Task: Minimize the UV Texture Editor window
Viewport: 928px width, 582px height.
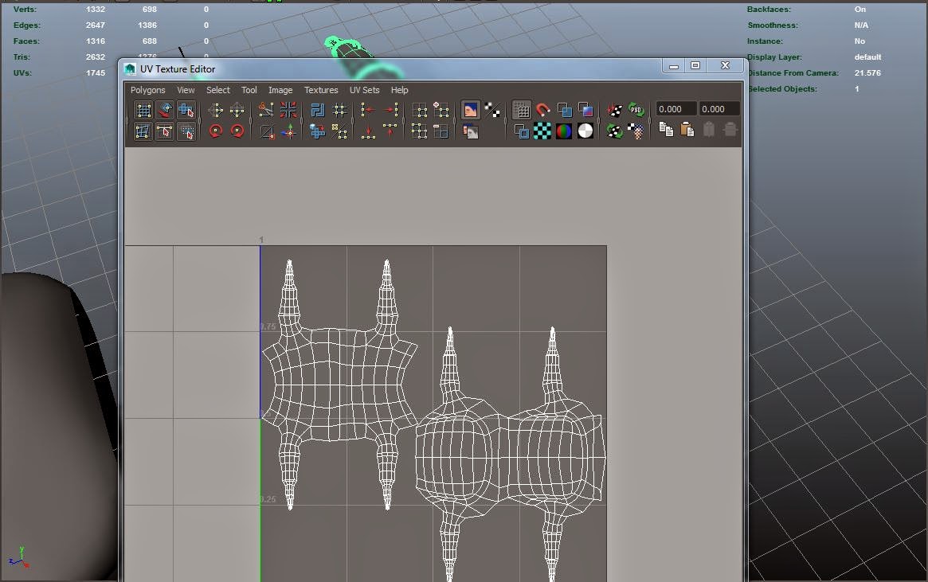Action: click(674, 65)
